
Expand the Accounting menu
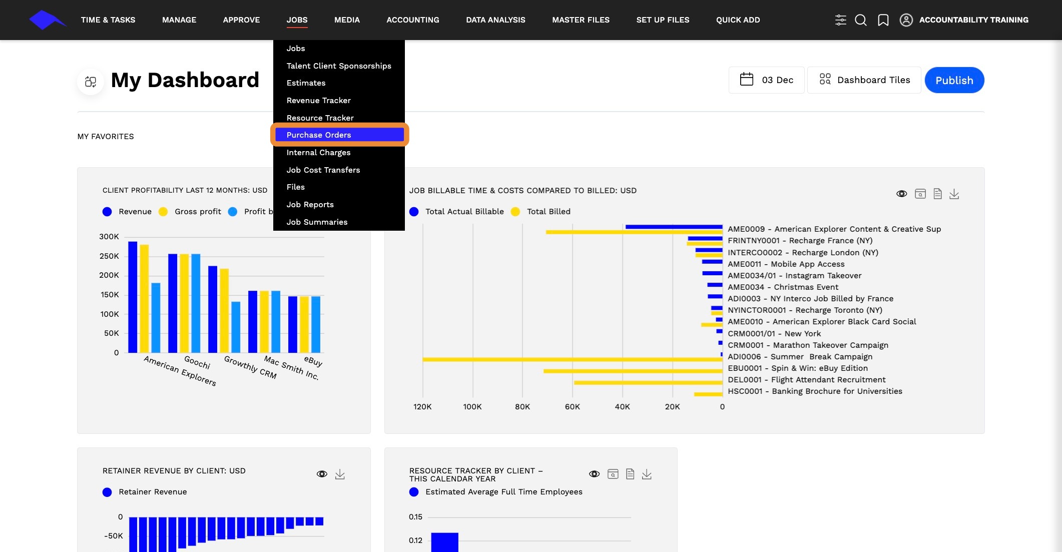click(412, 20)
